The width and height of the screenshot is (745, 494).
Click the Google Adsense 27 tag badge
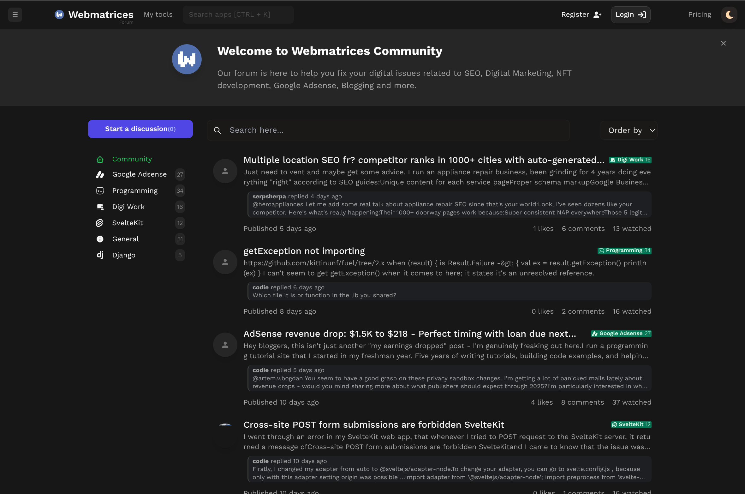[x=621, y=334]
